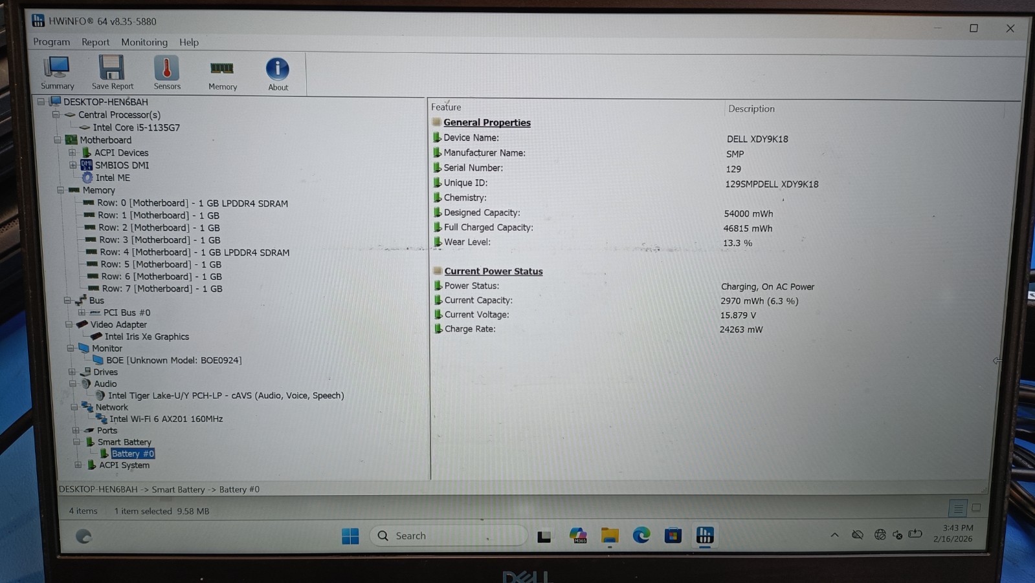
Task: Collapse the DESKTOP-HEN6BAH root node
Action: [41, 101]
